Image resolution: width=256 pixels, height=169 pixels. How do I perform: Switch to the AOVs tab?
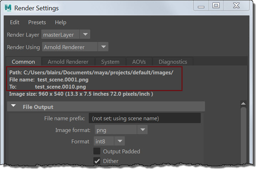point(139,62)
